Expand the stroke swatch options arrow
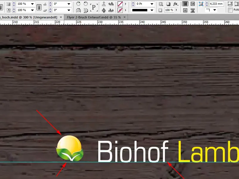 click(126, 10)
